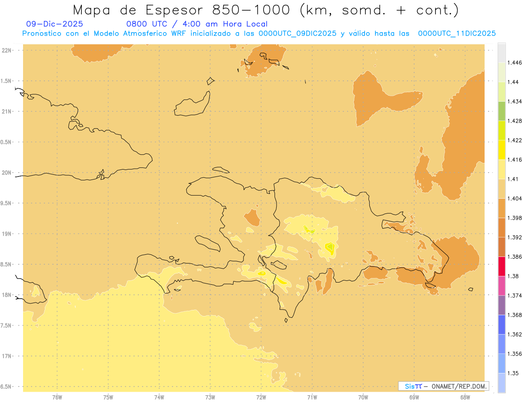Click the pale yellow legend band between 1.416 and 1.41
522x403 pixels.
point(502,169)
